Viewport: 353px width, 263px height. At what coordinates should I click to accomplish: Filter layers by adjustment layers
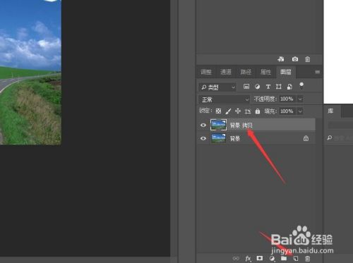(x=257, y=87)
